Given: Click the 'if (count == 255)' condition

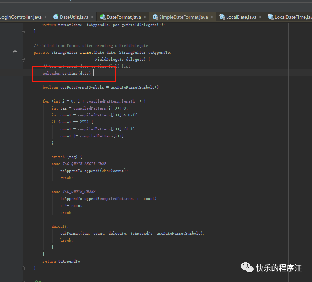Looking at the screenshot, I should (x=72, y=122).
